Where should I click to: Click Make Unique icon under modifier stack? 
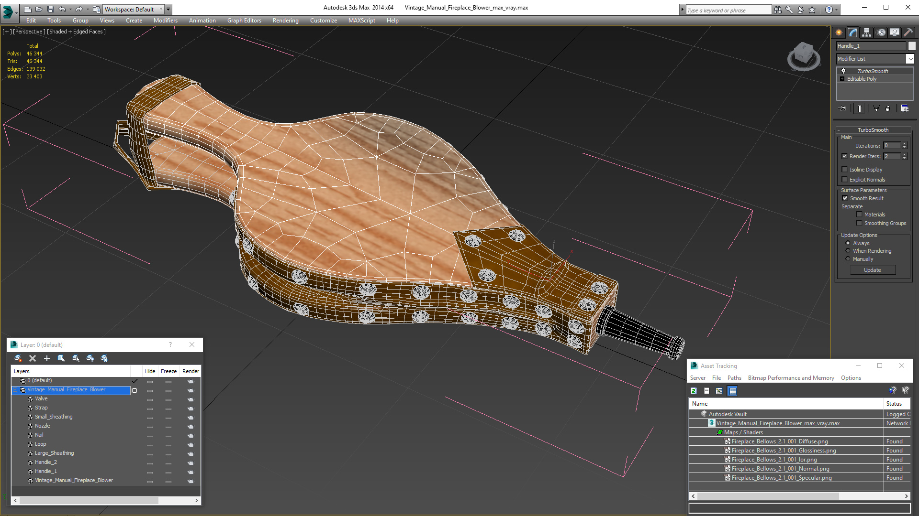point(876,108)
